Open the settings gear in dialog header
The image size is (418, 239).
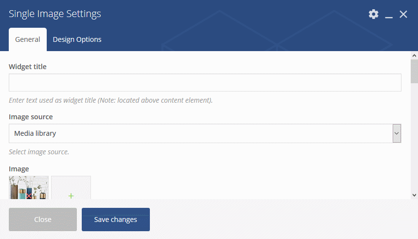click(x=373, y=14)
